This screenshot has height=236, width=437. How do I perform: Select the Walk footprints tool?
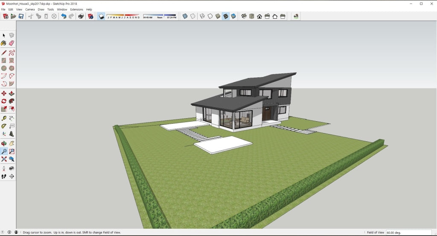point(4,176)
